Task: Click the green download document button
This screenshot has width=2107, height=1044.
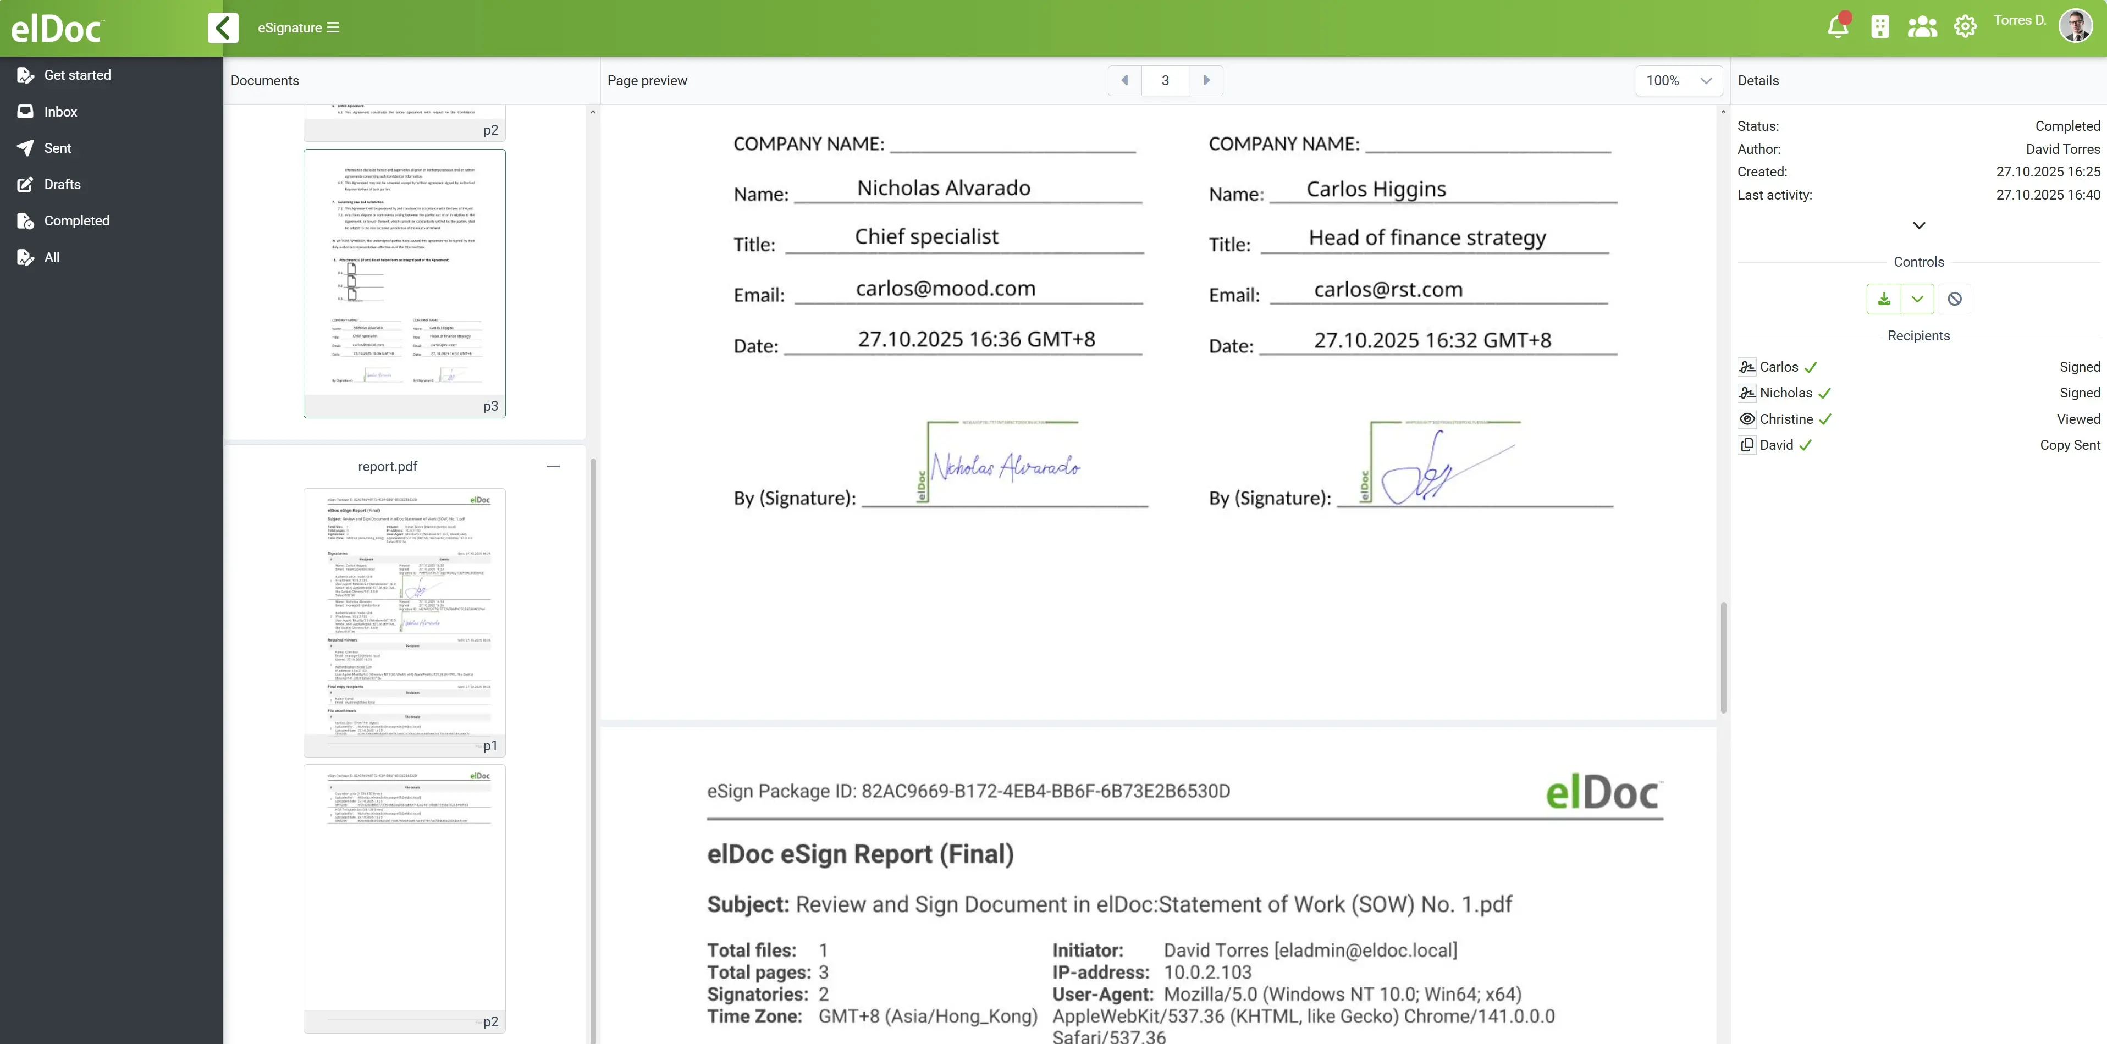Action: (x=1884, y=299)
